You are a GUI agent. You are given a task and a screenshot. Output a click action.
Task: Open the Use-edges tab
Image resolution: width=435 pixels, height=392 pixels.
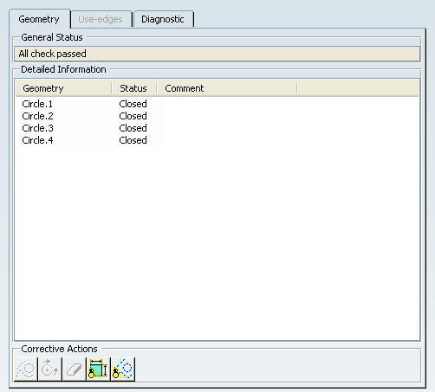click(101, 19)
